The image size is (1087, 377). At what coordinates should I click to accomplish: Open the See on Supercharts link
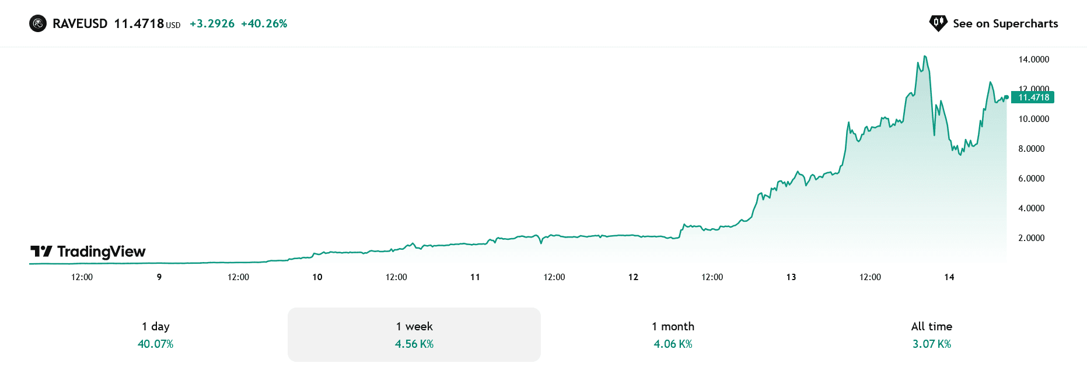(x=1005, y=23)
